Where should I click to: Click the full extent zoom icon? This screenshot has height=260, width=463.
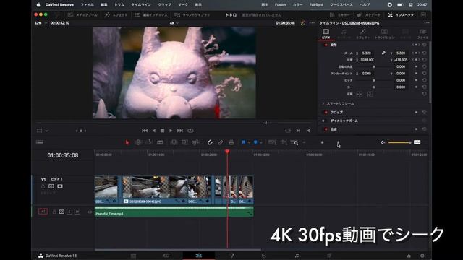pyautogui.click(x=272, y=143)
